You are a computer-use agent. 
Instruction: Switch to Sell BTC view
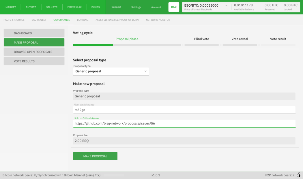pos(52,7)
